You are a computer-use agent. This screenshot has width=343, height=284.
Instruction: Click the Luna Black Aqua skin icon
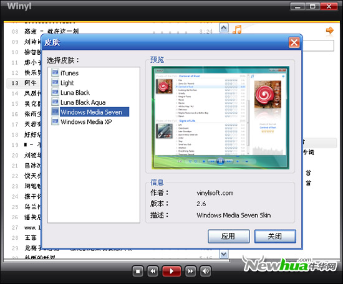point(55,102)
